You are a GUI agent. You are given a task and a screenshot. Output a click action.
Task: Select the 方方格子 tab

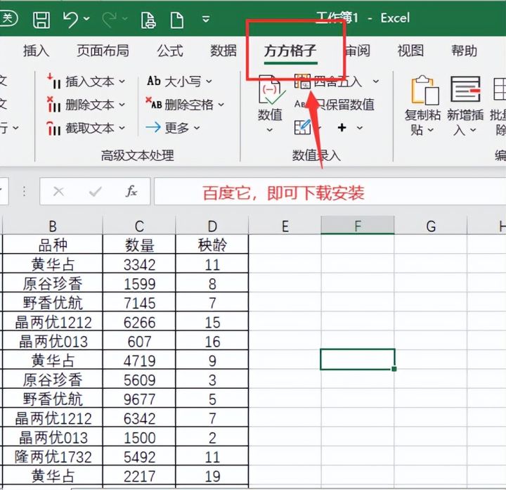coord(290,51)
